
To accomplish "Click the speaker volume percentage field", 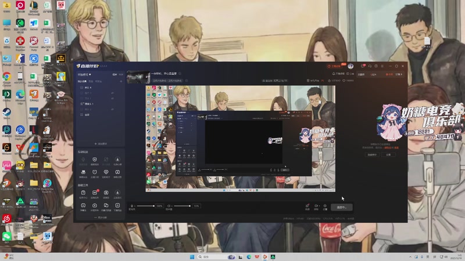I will pyautogui.click(x=196, y=206).
